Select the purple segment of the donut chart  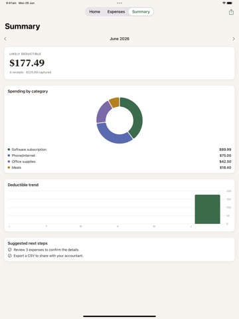(x=103, y=112)
